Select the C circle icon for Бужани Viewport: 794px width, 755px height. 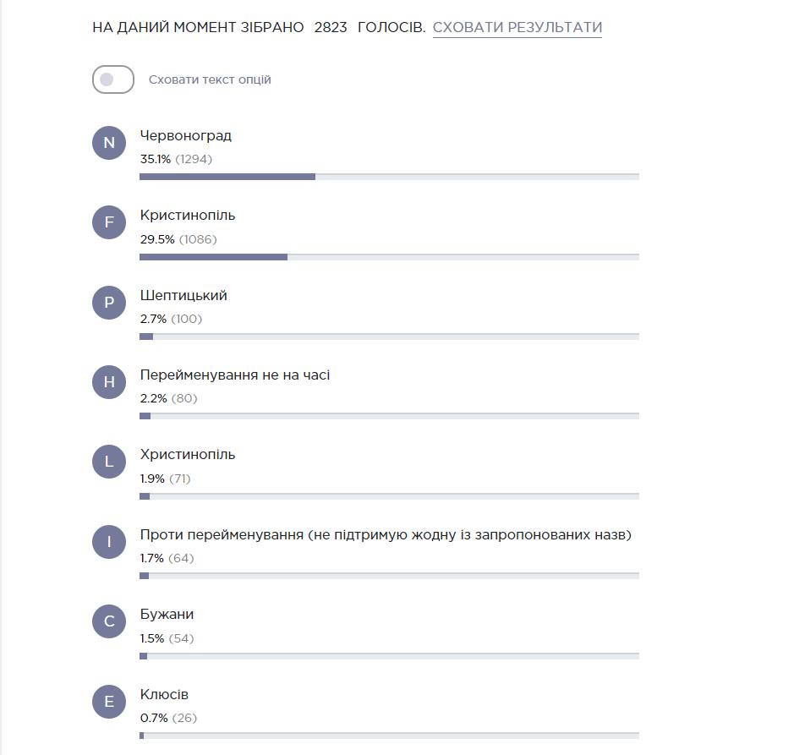[x=109, y=621]
